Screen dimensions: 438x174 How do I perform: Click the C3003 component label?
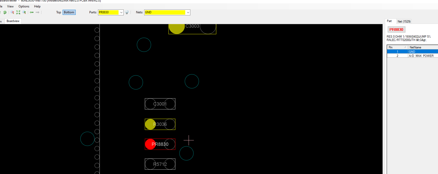[x=192, y=26]
